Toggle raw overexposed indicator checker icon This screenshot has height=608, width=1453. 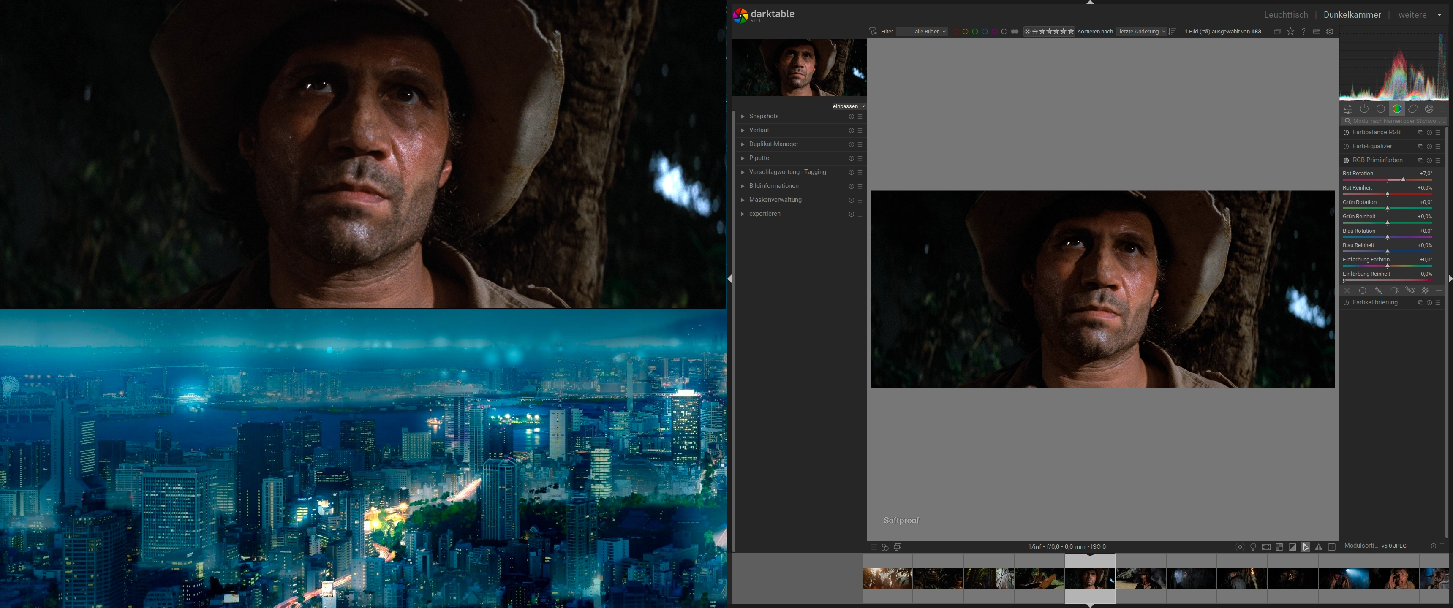click(x=1279, y=547)
